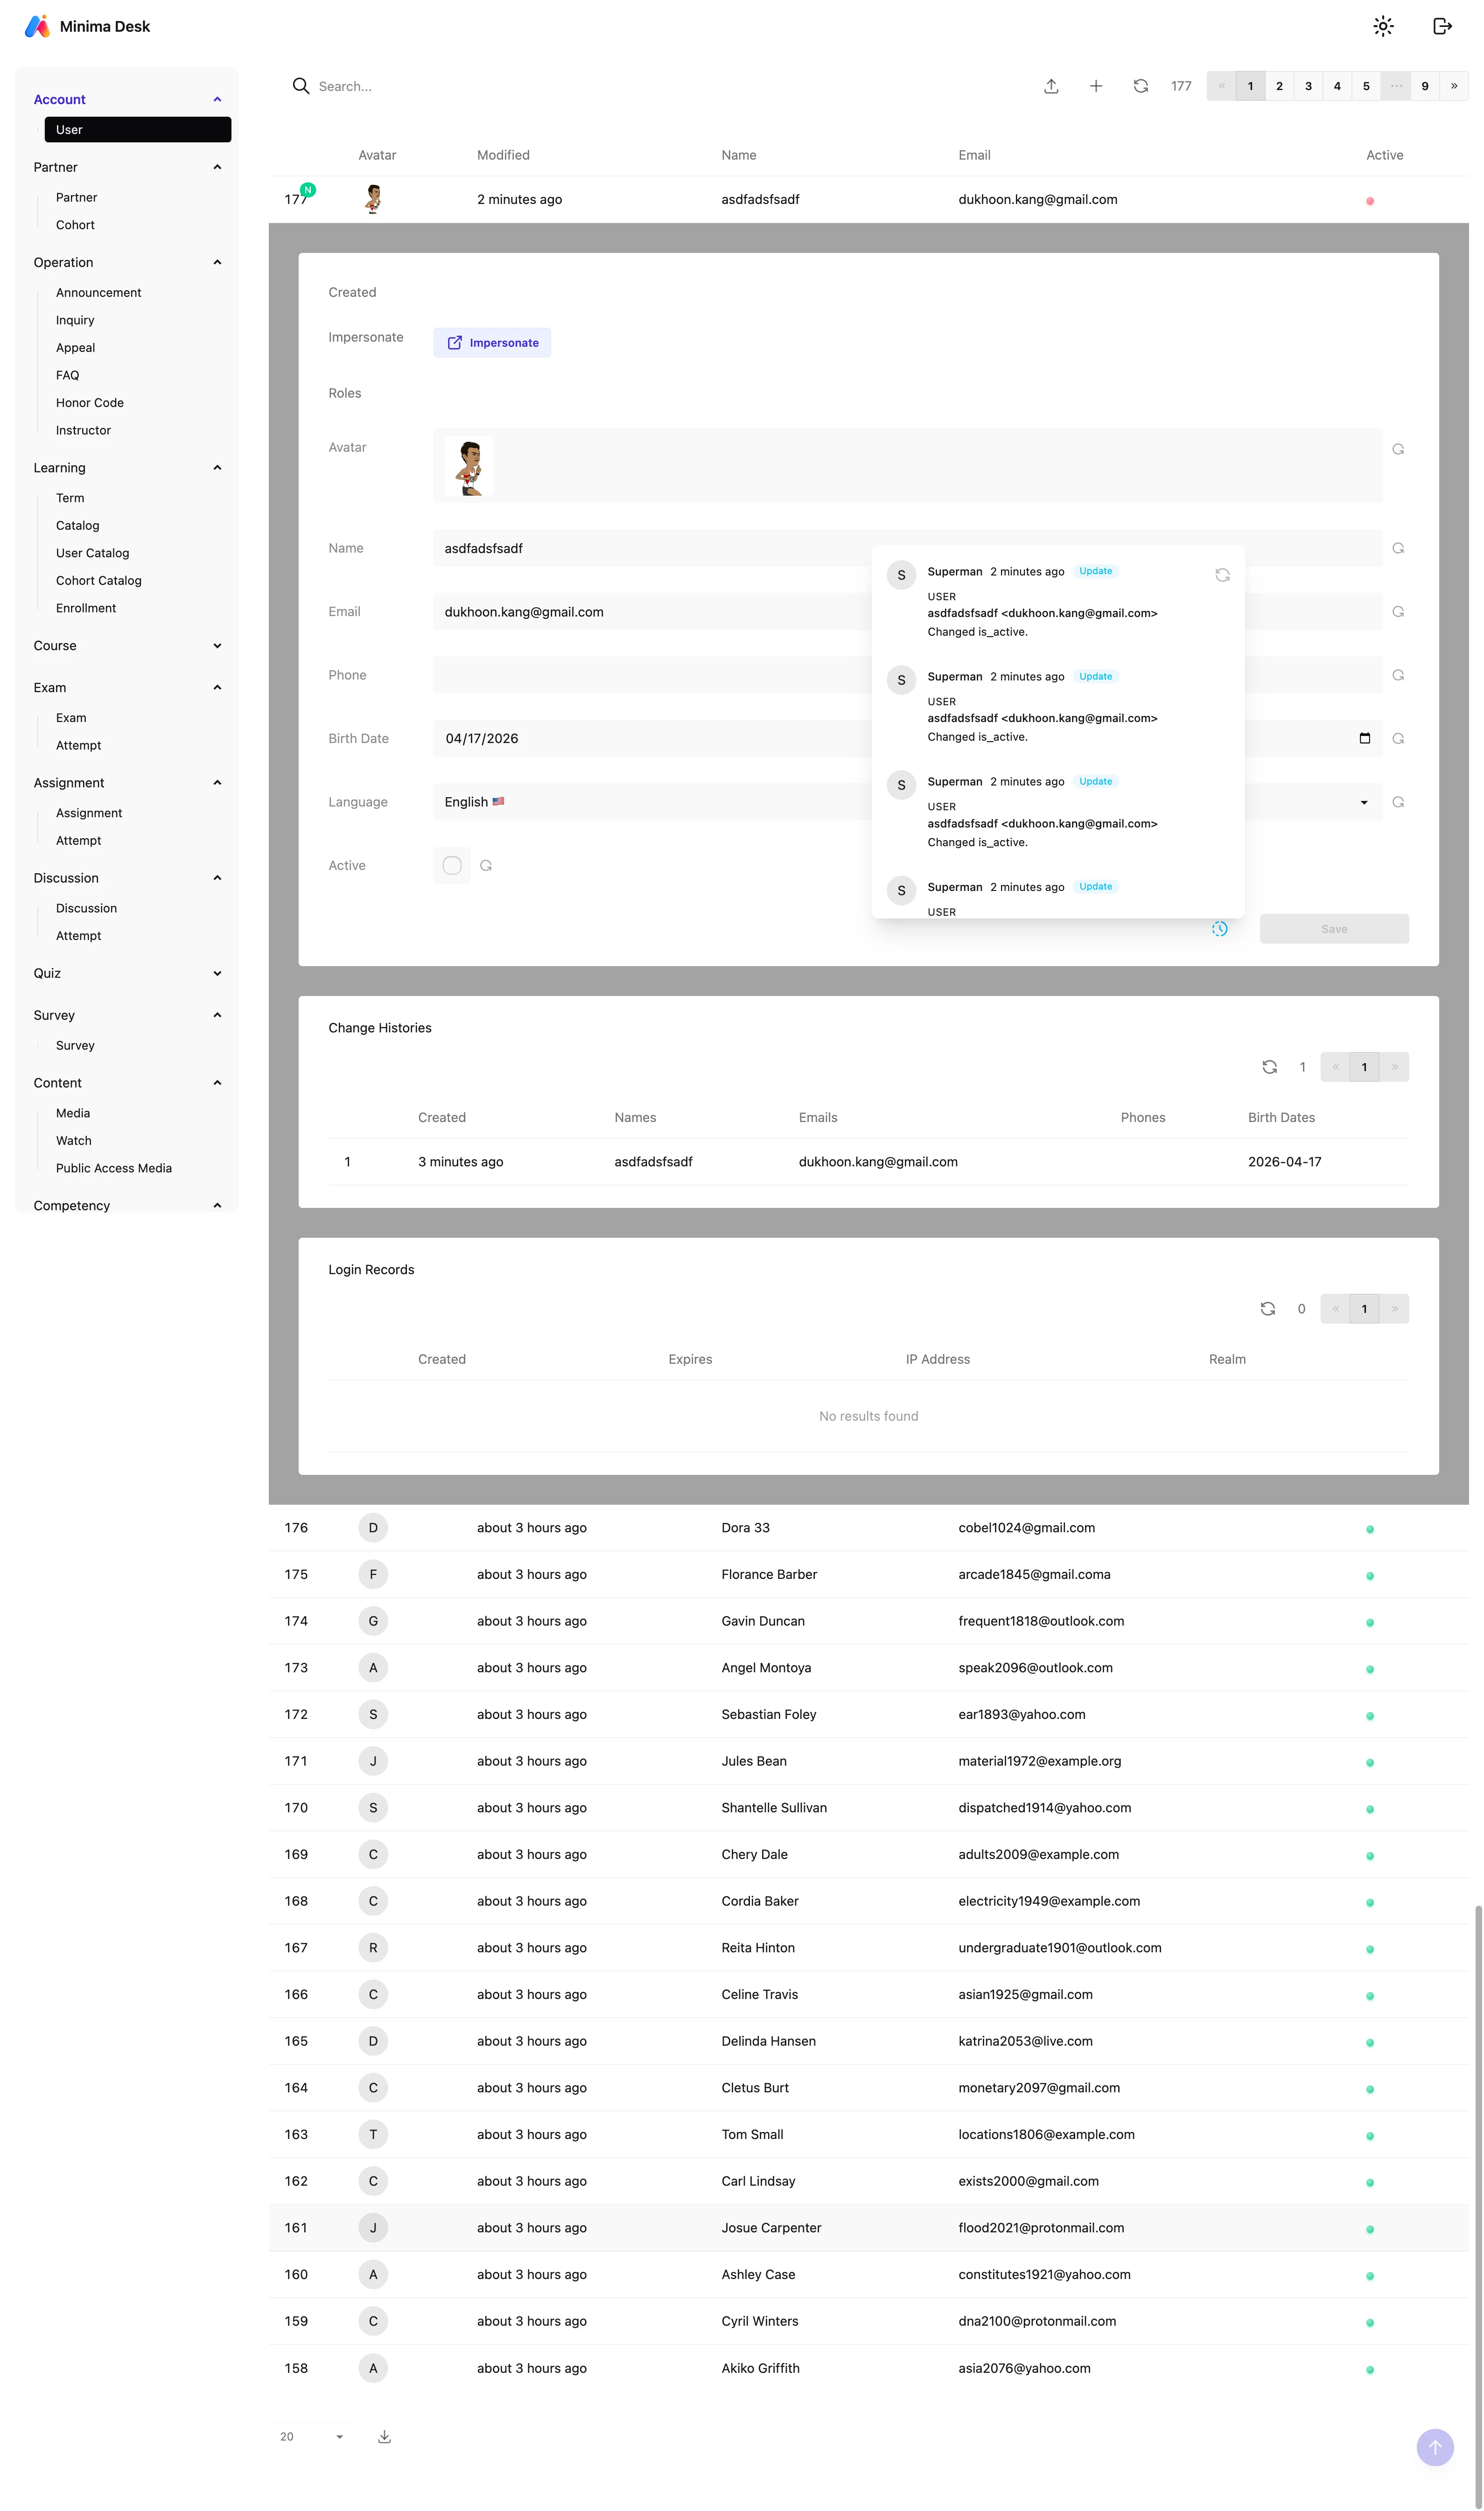Open the history clock icon near Save

(x=1219, y=929)
